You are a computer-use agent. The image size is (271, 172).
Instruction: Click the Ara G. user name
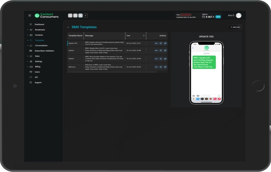tap(231, 15)
